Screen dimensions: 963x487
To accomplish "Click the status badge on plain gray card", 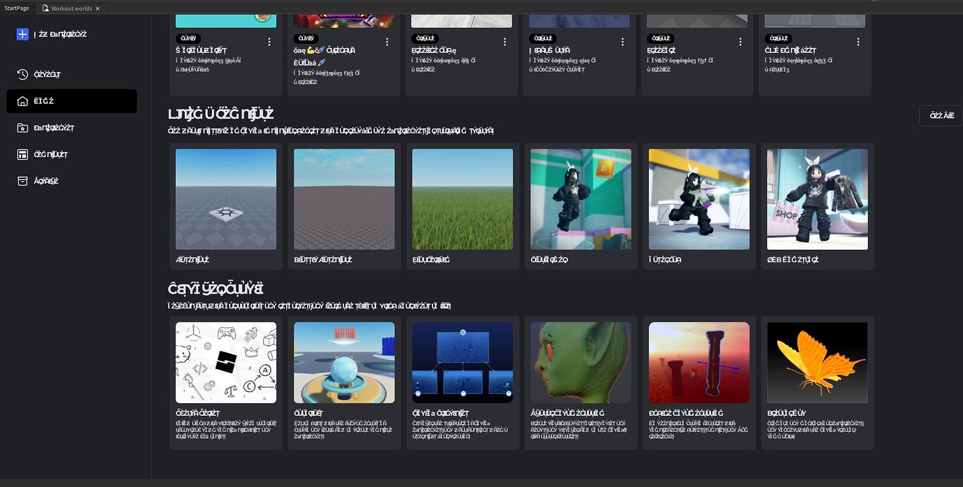I will [661, 38].
